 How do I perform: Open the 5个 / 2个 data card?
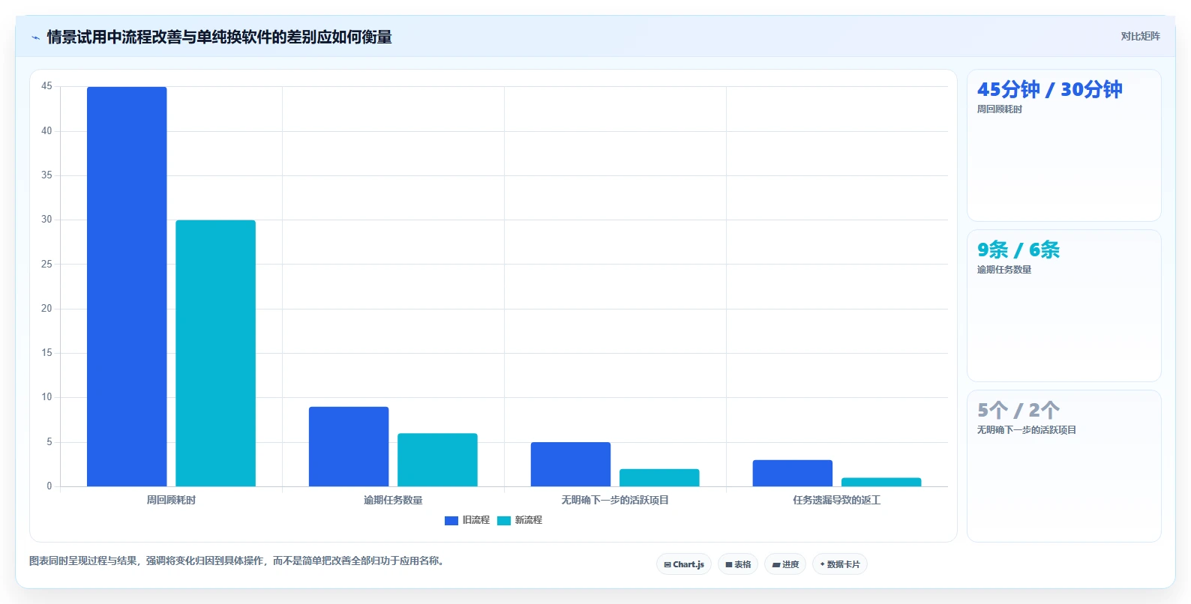pyautogui.click(x=1064, y=466)
